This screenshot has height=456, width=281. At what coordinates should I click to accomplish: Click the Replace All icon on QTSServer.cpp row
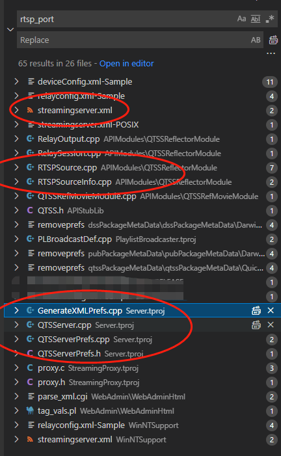[x=256, y=325]
